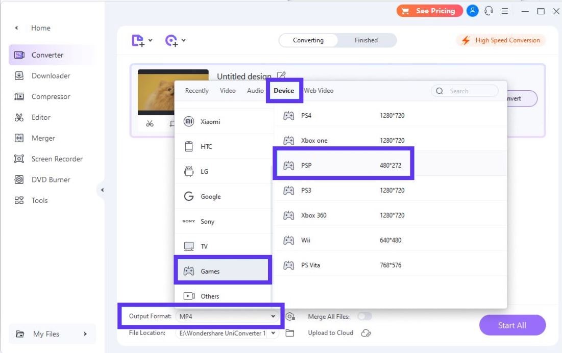
Task: Click the add files icon
Action: point(138,40)
